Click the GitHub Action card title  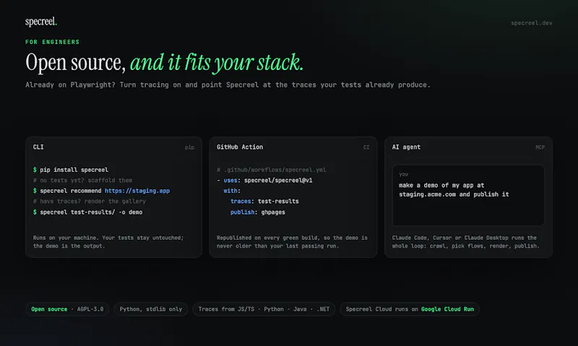pyautogui.click(x=240, y=147)
